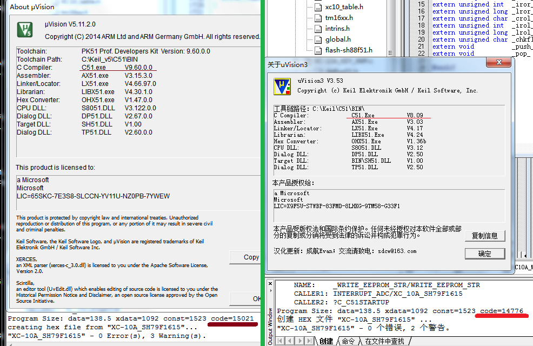Confirm the uVision3 dialog with 确定

pyautogui.click(x=485, y=254)
